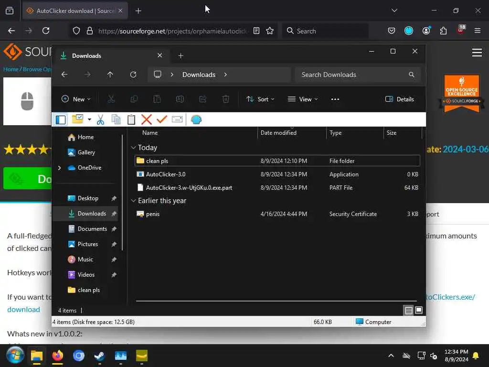Click the scissors Cut icon in classic toolbar
This screenshot has height=367, width=489.
pyautogui.click(x=100, y=119)
